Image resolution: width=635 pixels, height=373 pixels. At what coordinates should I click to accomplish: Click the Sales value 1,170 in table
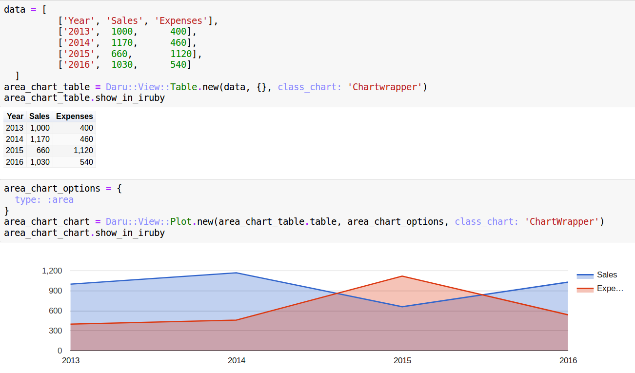click(x=40, y=139)
